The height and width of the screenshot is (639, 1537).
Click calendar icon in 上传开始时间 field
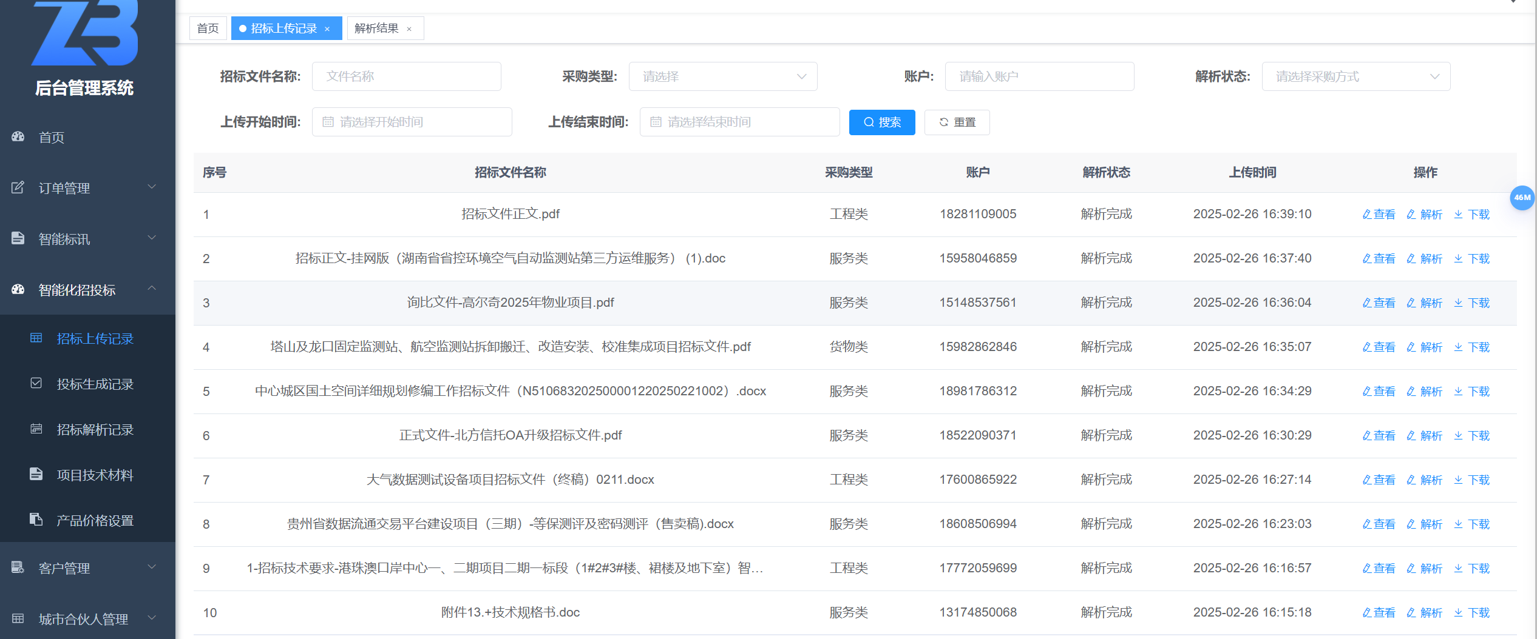click(x=328, y=122)
